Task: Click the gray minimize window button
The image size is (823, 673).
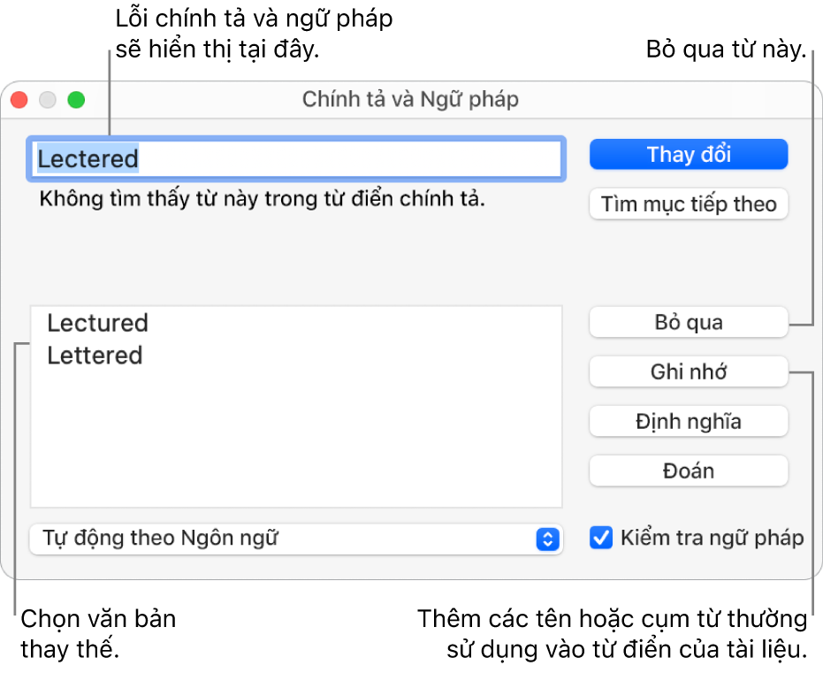Action: [x=48, y=100]
